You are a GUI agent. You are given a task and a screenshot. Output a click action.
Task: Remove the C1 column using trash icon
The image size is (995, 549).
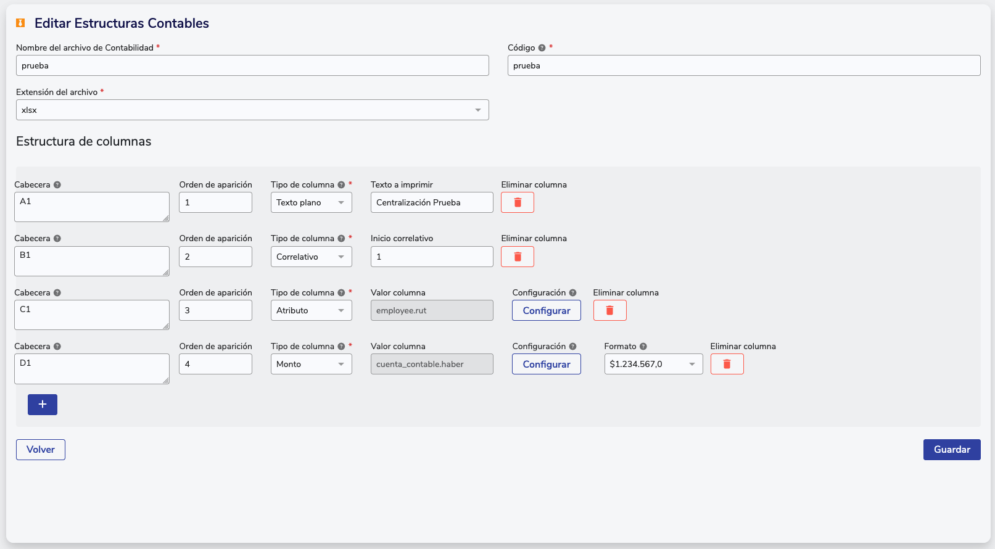pyautogui.click(x=609, y=310)
